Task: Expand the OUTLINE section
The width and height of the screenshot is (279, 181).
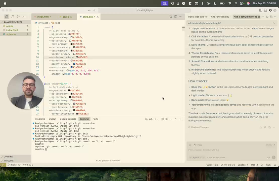Action: click(16, 157)
